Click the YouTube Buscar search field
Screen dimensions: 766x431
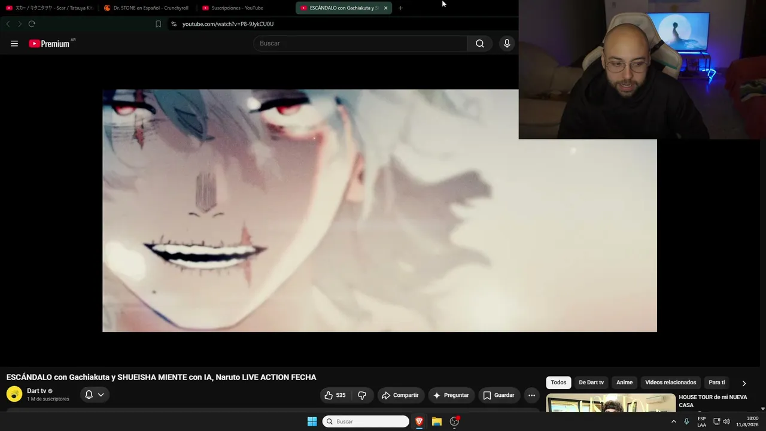click(360, 43)
